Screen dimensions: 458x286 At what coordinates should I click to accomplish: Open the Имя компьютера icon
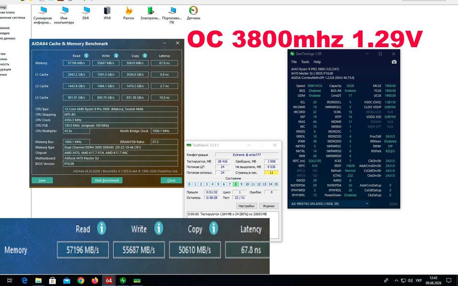(64, 15)
